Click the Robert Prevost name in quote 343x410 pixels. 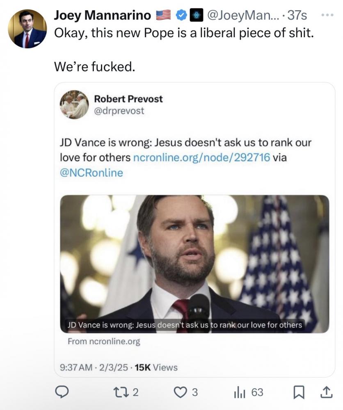[128, 99]
